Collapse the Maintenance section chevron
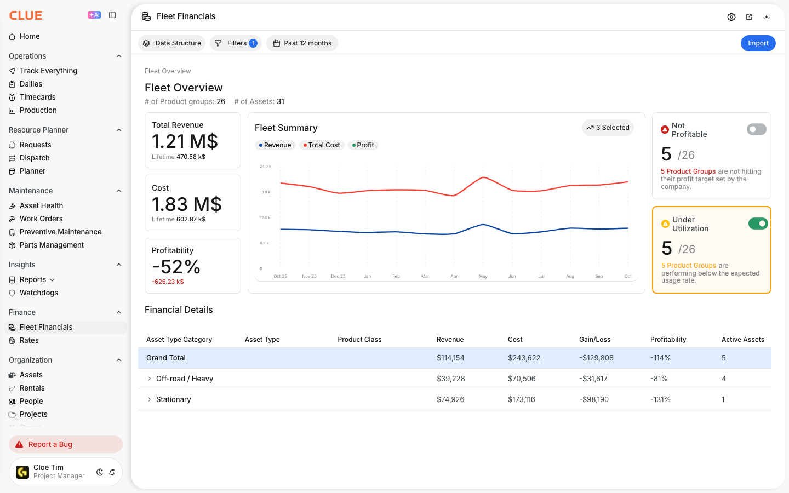Viewport: 789px width, 493px height. click(119, 191)
